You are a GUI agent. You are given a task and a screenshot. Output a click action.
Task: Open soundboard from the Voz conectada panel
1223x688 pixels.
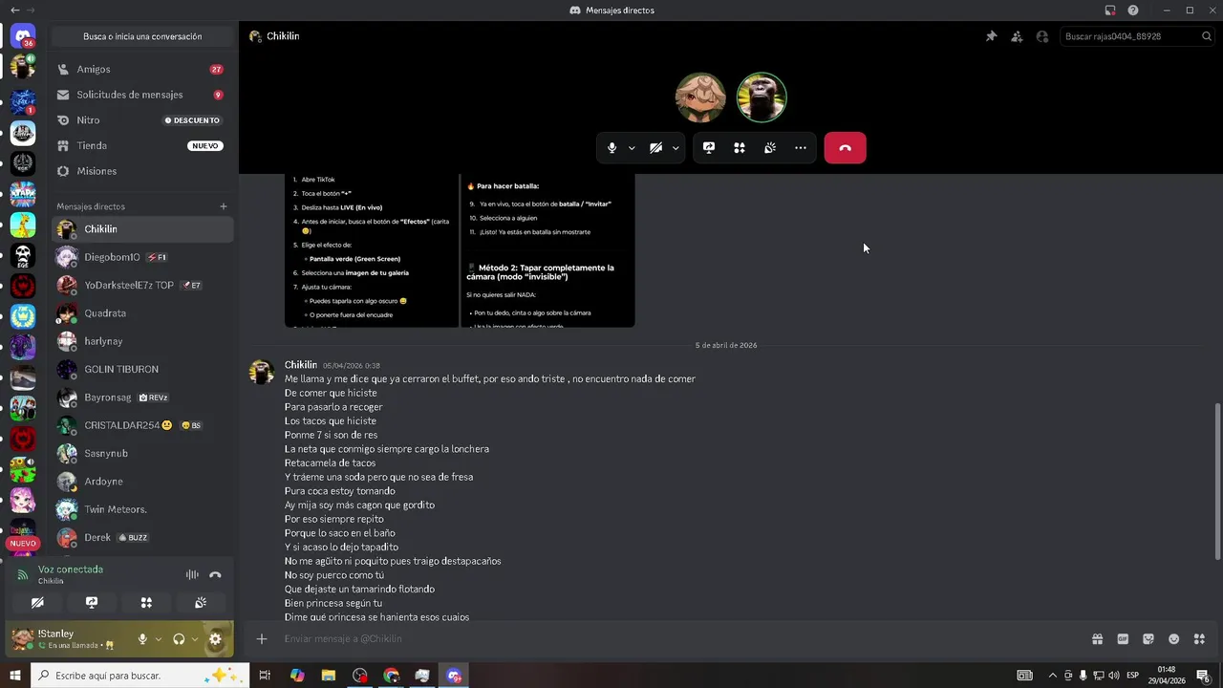click(201, 603)
